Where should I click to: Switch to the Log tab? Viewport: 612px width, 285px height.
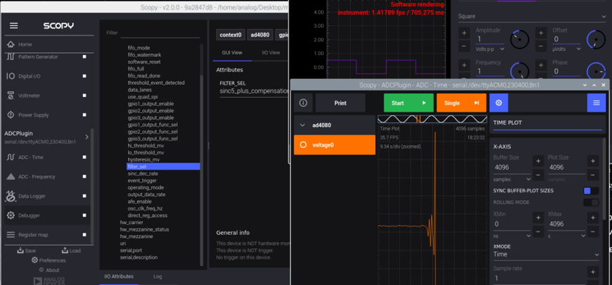coord(157,277)
